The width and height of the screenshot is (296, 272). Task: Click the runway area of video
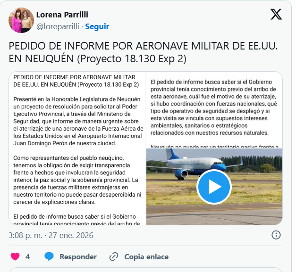(x=214, y=214)
